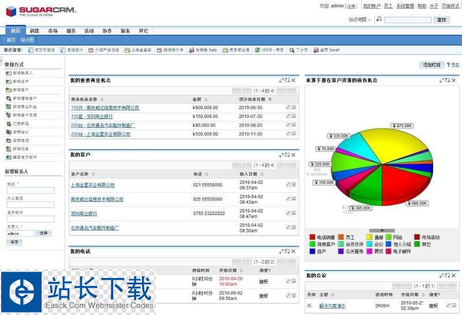
Task: Close the 我的电话 dashlet
Action: pyautogui.click(x=293, y=251)
